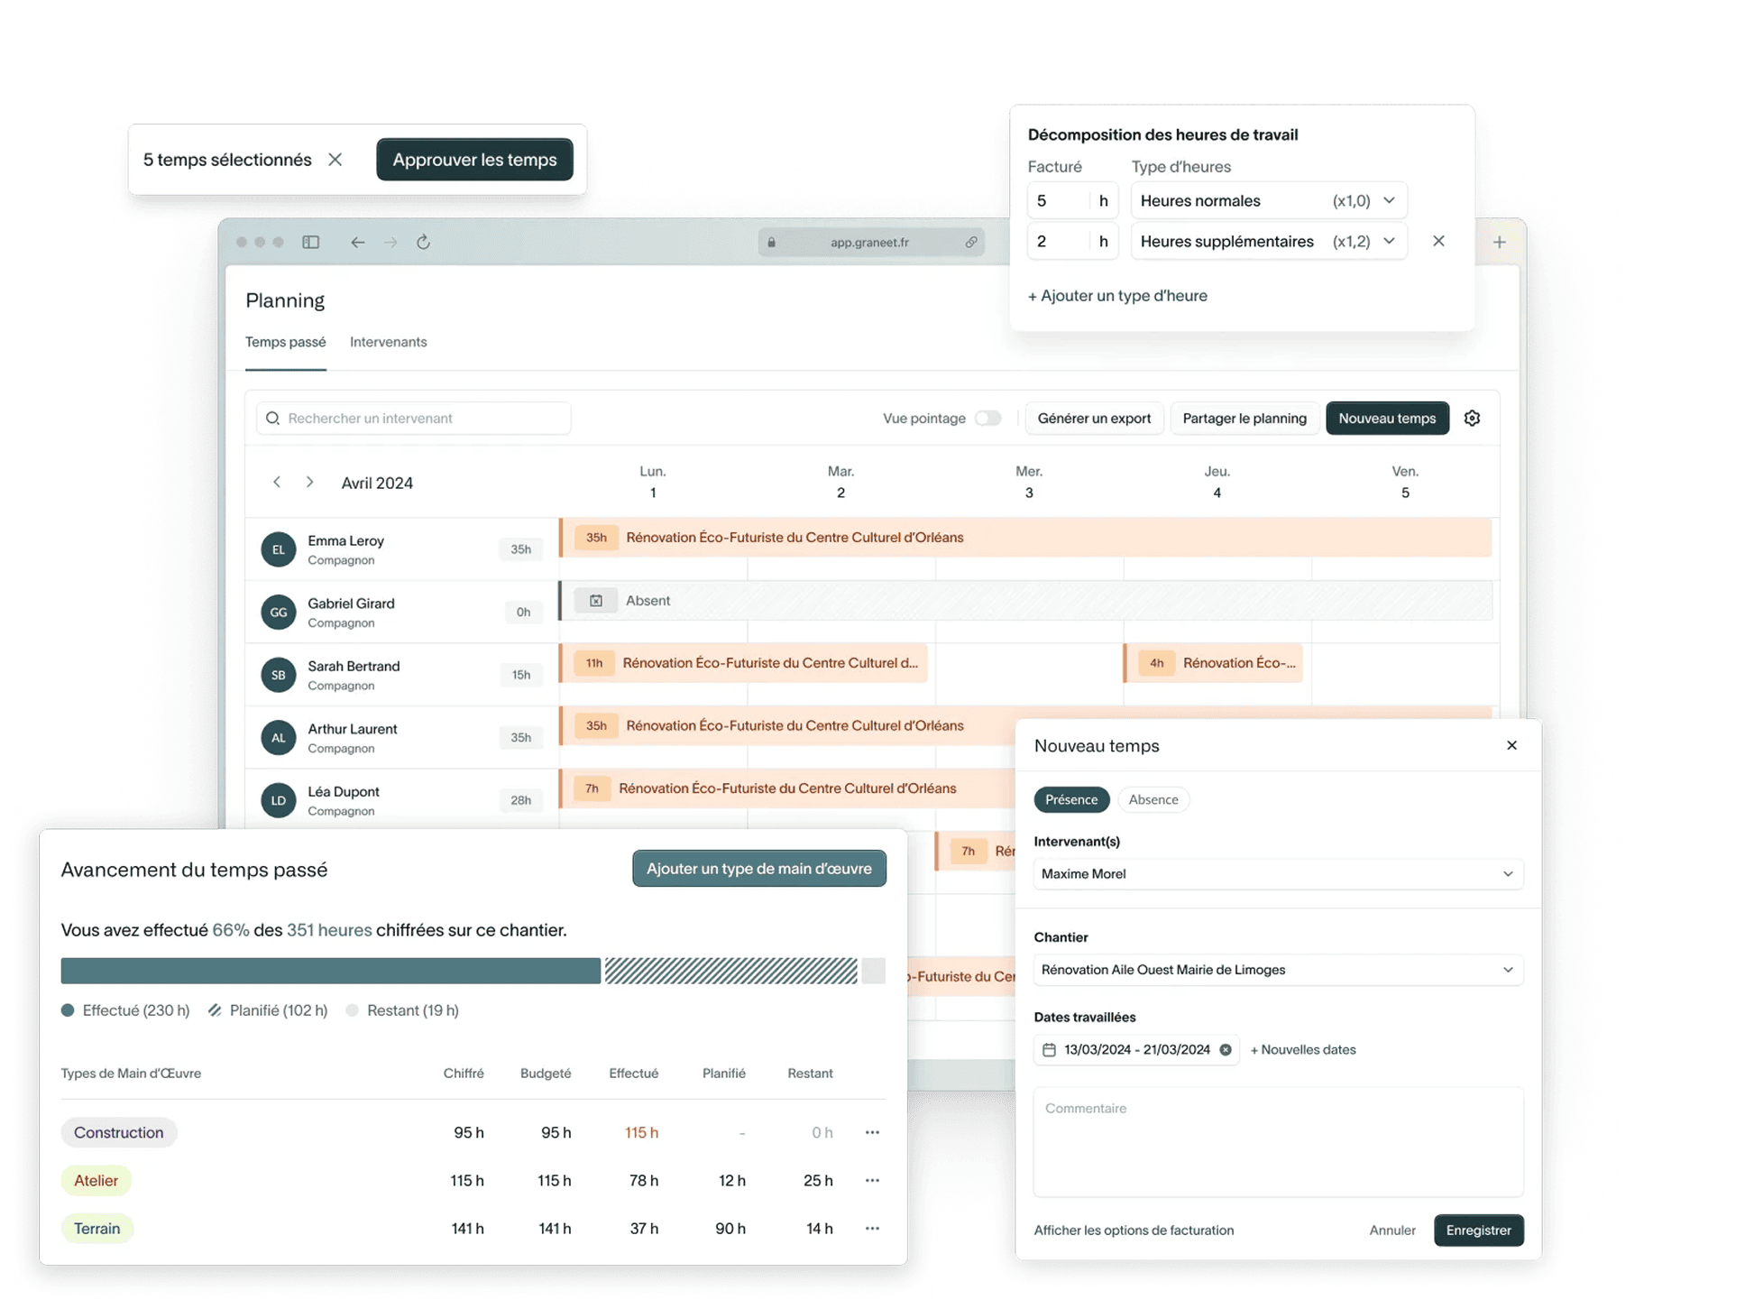Screen dimensions: 1745x1309
Task: Click Approuver les temps button
Action: (474, 160)
